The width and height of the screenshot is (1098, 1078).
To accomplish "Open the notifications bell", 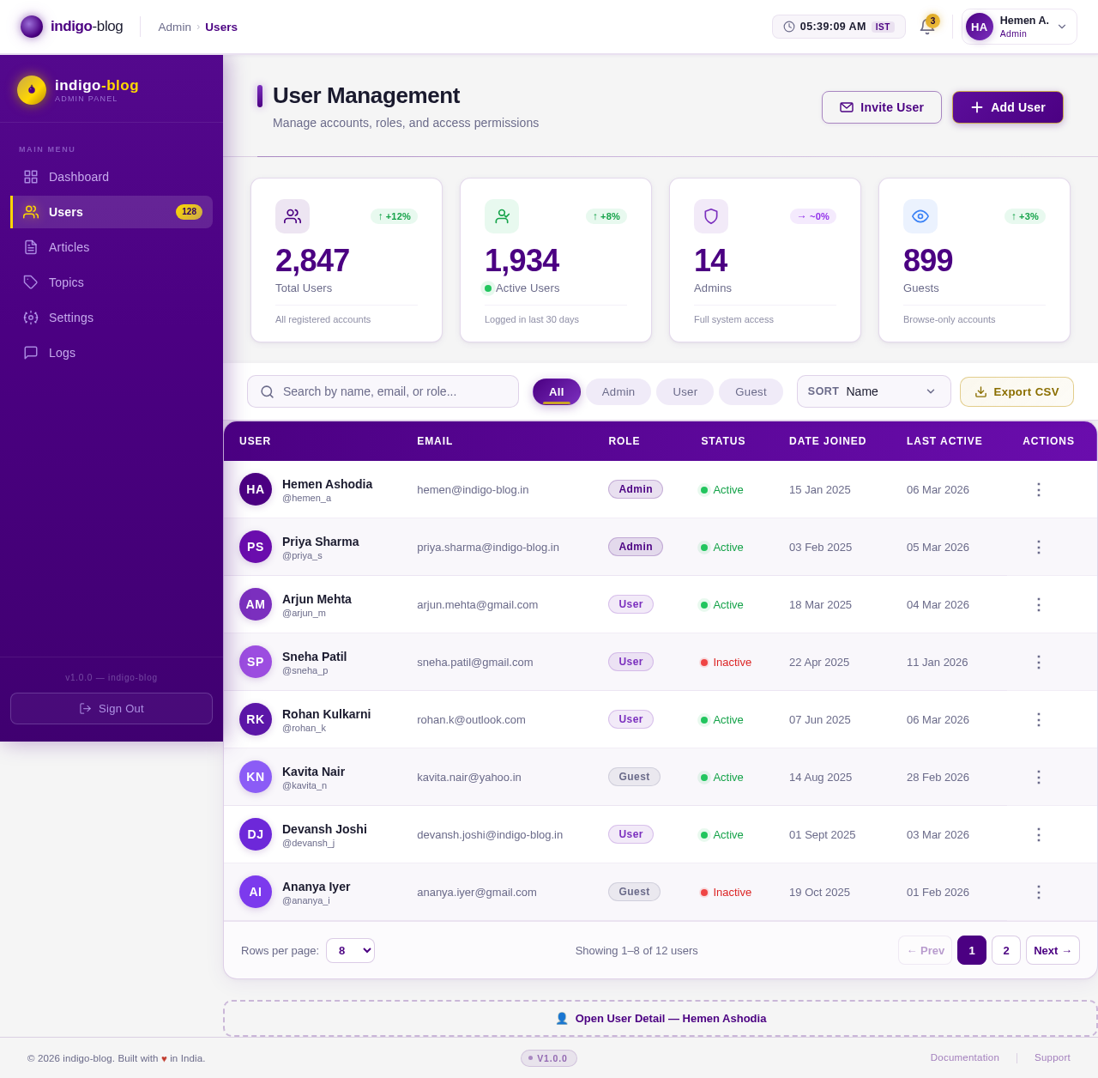I will pos(926,27).
